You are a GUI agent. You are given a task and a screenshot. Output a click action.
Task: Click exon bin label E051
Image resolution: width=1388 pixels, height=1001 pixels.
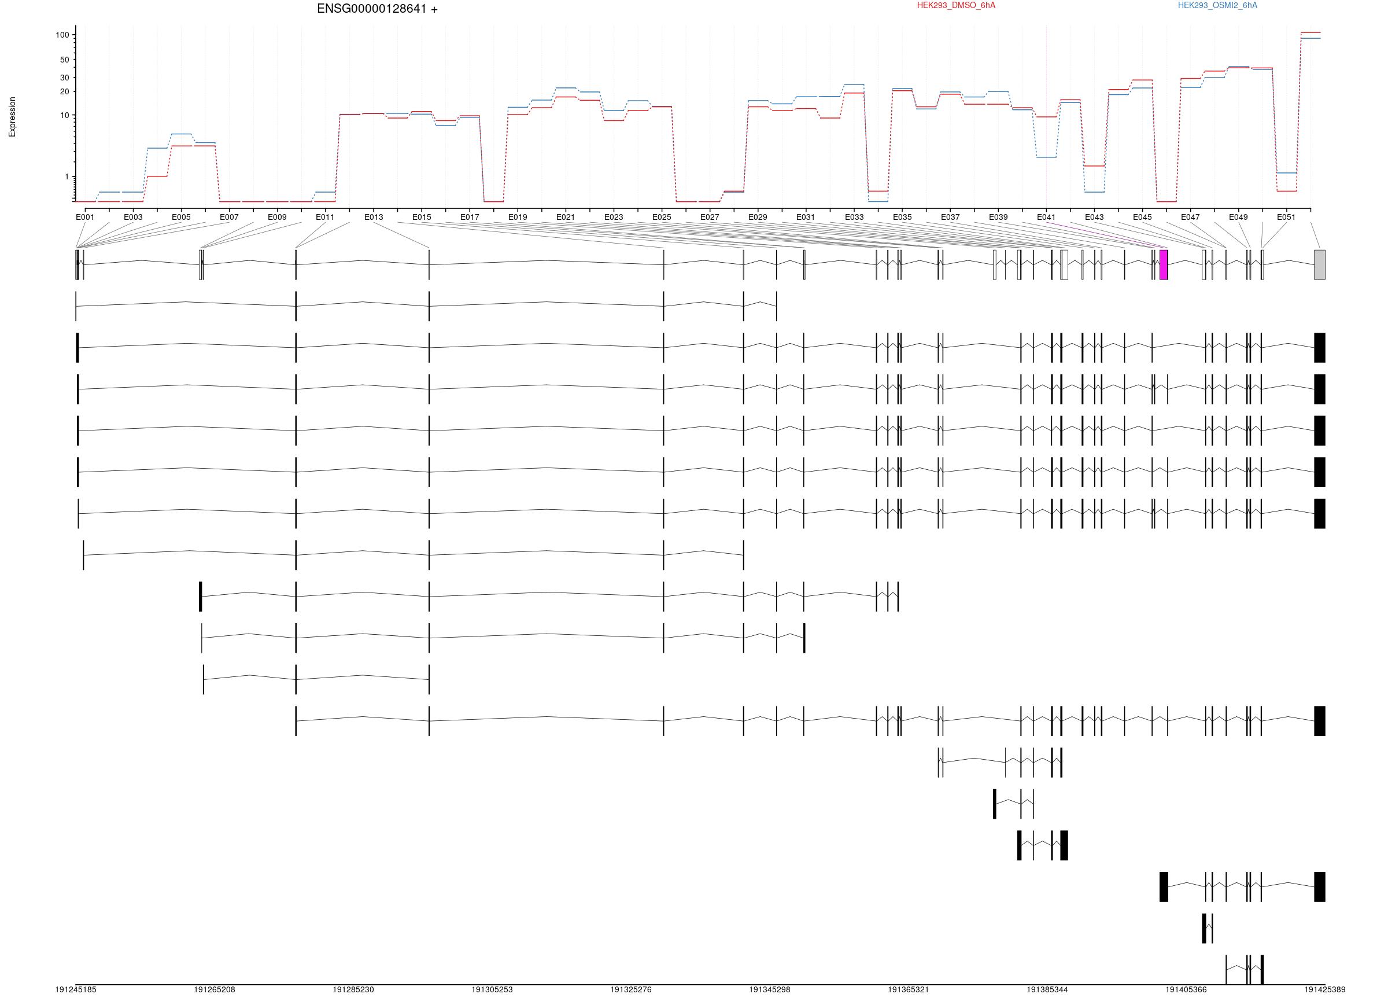point(1286,218)
